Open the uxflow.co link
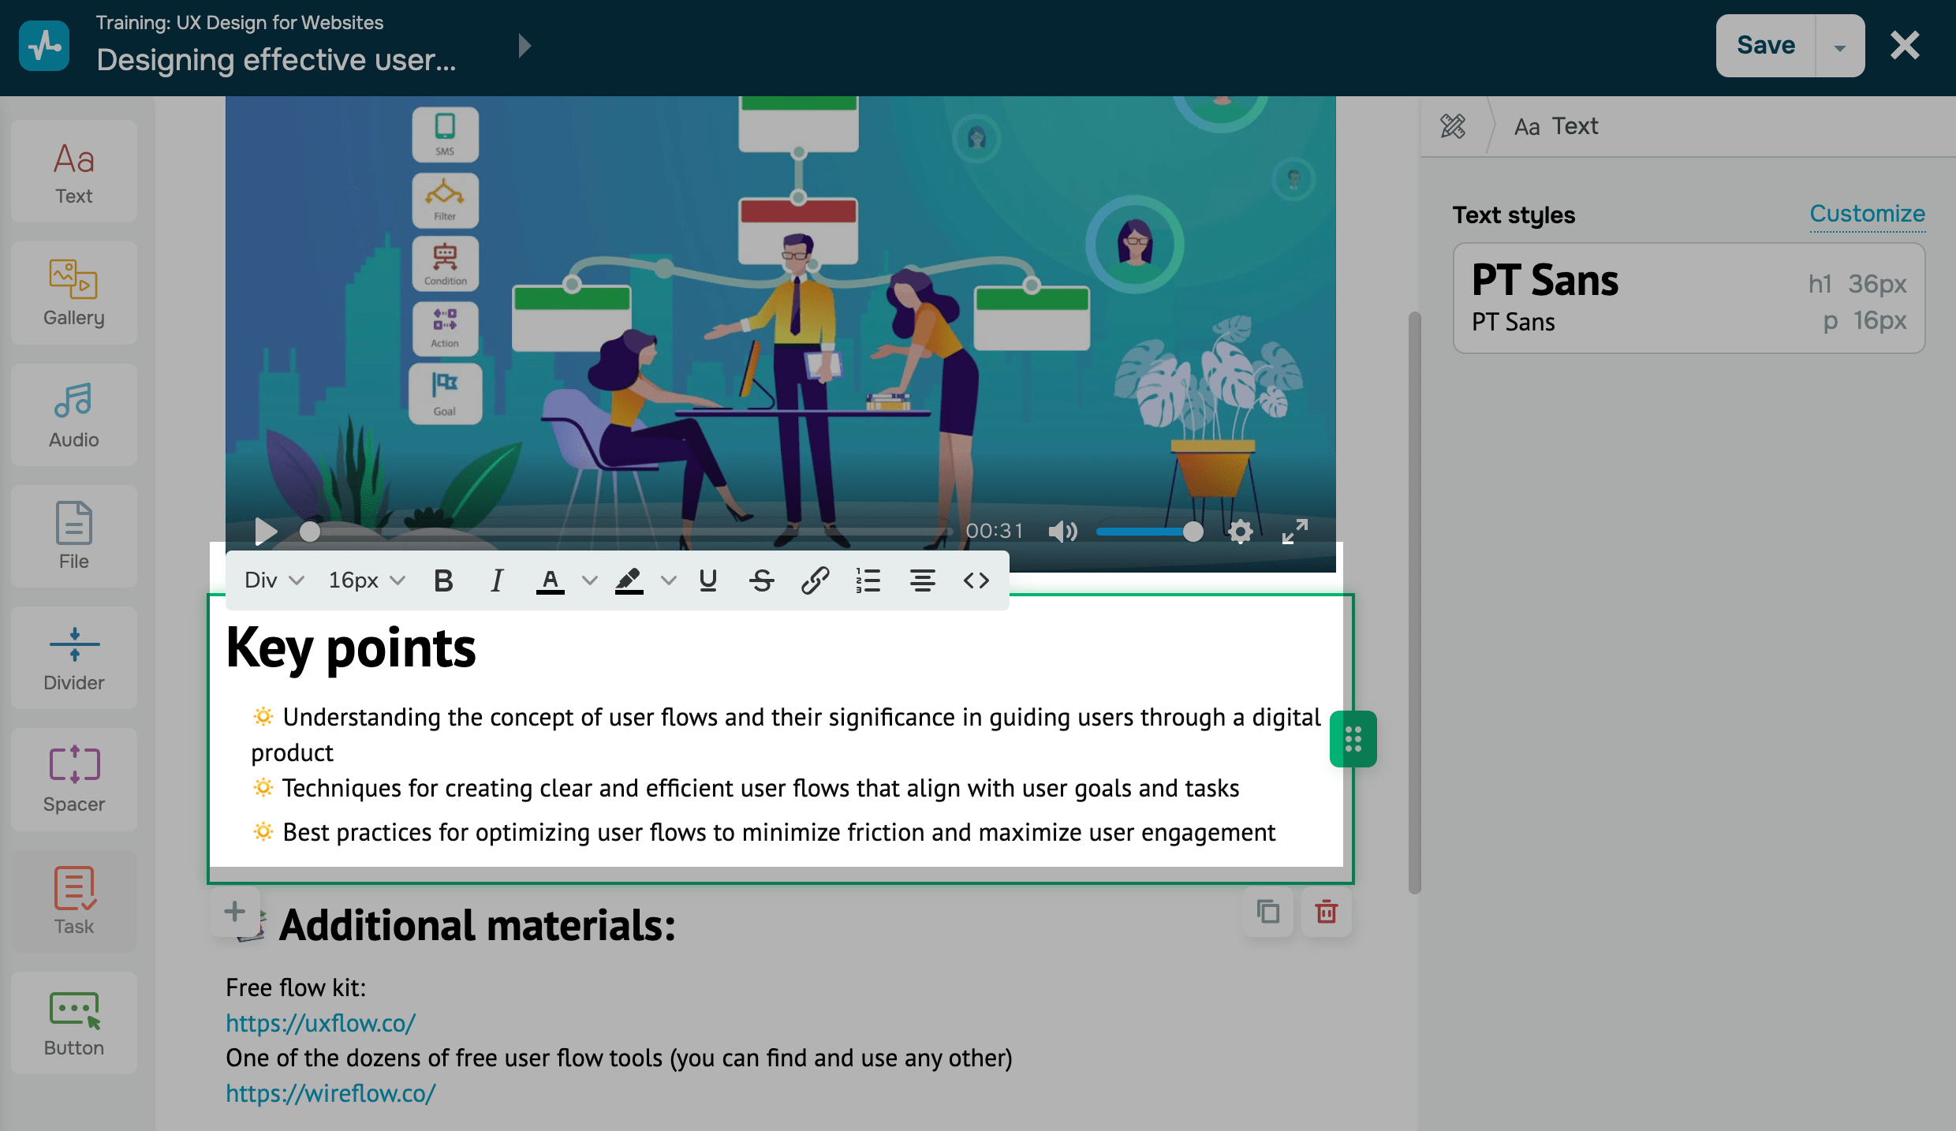The width and height of the screenshot is (1956, 1131). [x=320, y=1023]
